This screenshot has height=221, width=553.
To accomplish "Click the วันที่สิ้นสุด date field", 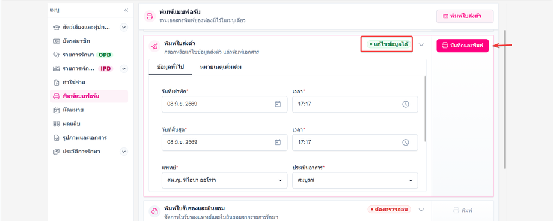I will 225,143.
